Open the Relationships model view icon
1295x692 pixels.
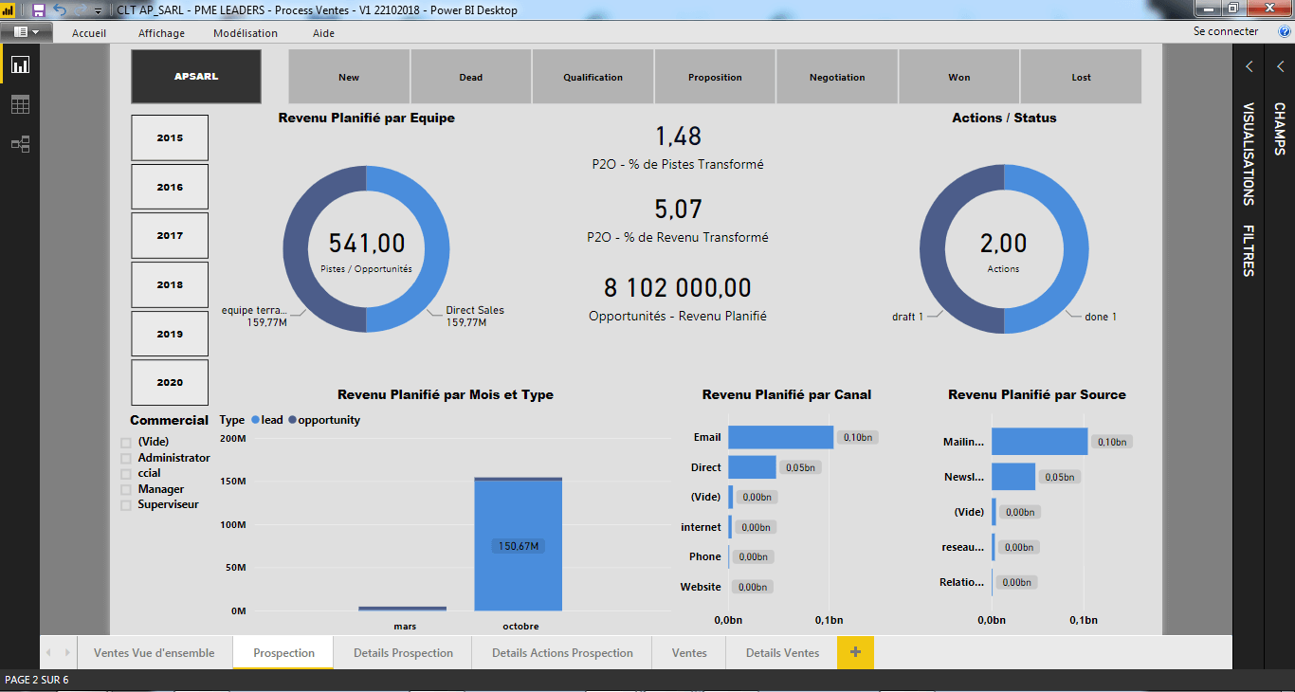(x=20, y=144)
